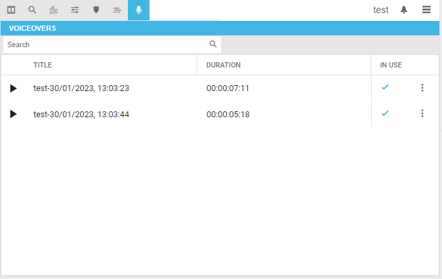
Task: Open the fx effects panel
Action: [53, 10]
